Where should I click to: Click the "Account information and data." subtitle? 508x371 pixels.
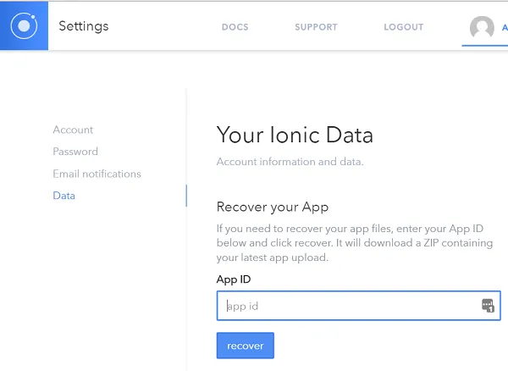tap(290, 162)
